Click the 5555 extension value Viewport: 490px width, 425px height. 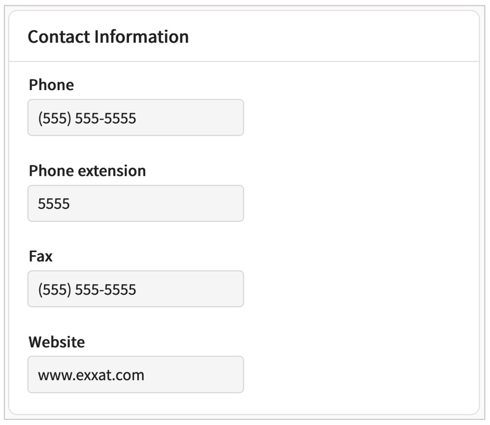point(54,204)
